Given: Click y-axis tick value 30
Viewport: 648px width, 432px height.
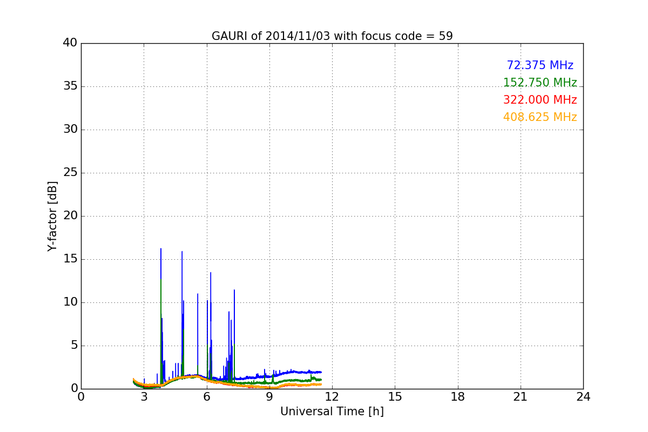Looking at the screenshot, I should coord(70,130).
